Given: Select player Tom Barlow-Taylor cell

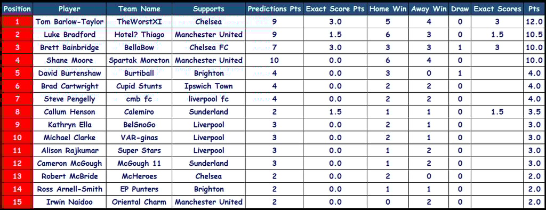Looking at the screenshot, I should pyautogui.click(x=69, y=22).
